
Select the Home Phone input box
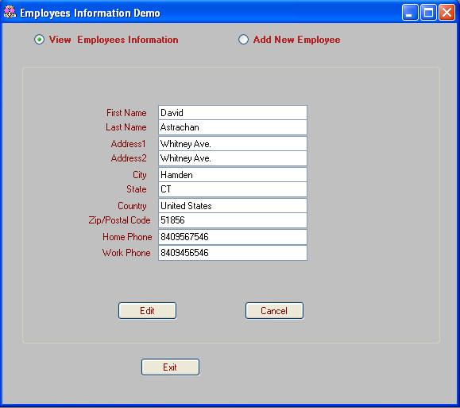point(233,237)
